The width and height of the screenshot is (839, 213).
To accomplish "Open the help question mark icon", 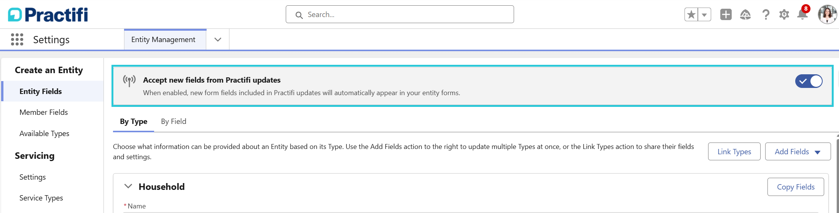I will tap(766, 15).
